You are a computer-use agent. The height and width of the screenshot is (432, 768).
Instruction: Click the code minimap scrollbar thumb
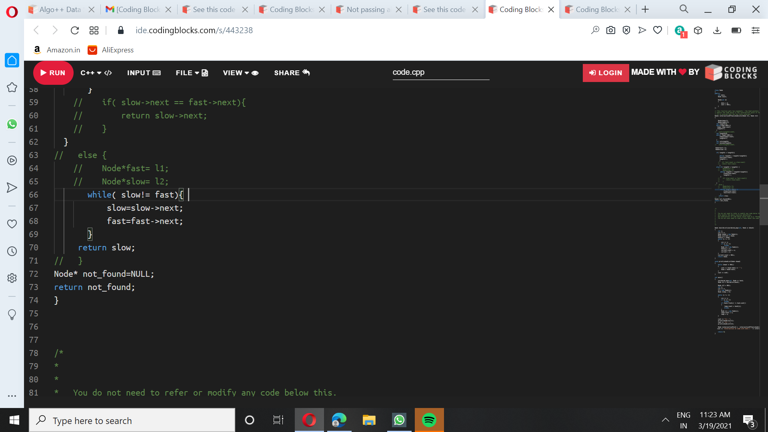click(764, 205)
